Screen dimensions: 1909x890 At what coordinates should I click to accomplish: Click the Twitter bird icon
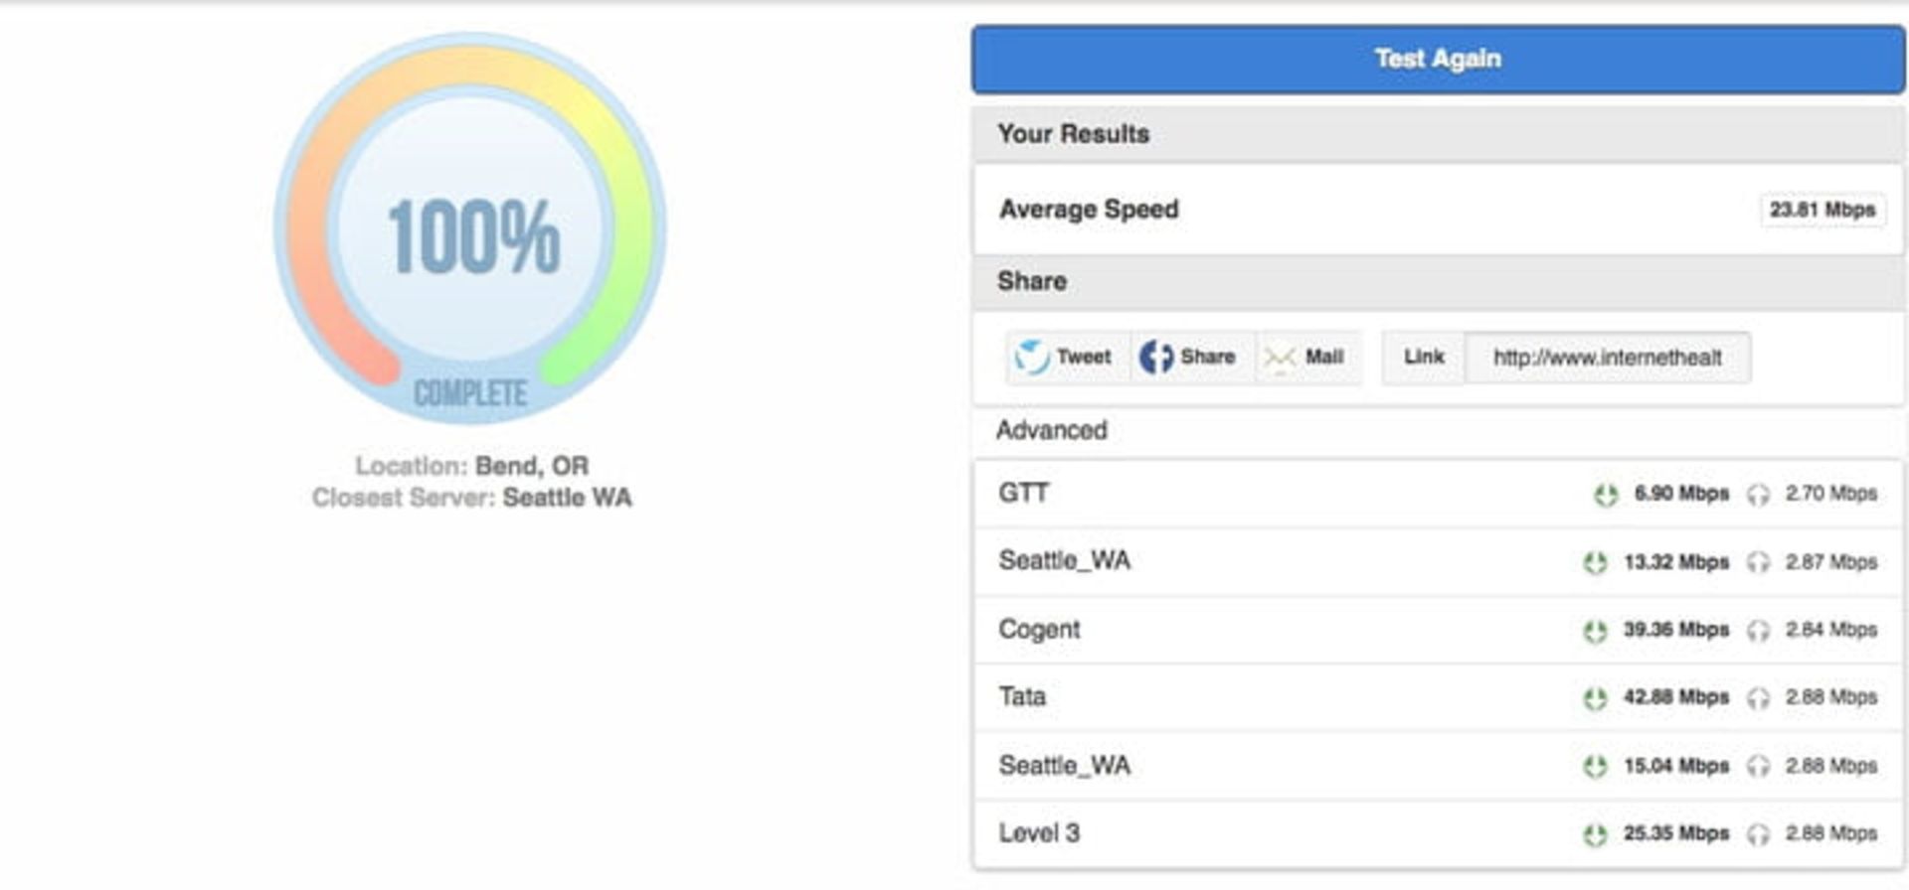click(x=1032, y=357)
